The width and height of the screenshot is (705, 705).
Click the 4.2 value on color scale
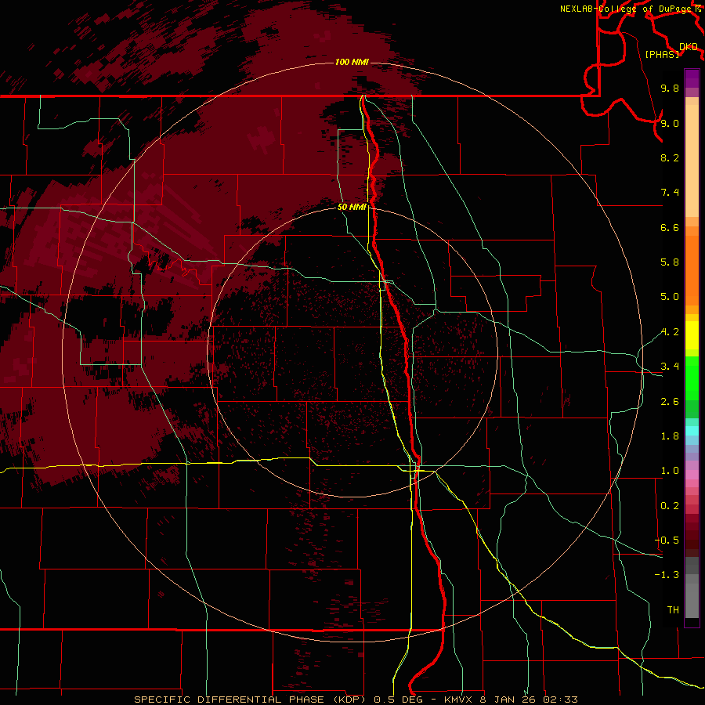[670, 332]
